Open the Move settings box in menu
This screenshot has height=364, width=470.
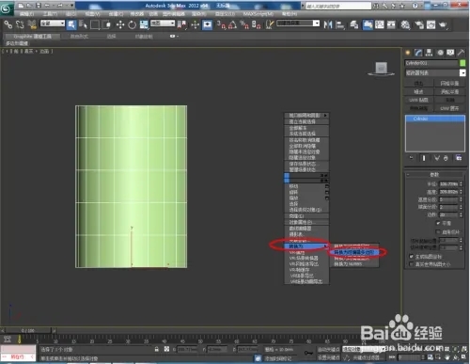[327, 186]
